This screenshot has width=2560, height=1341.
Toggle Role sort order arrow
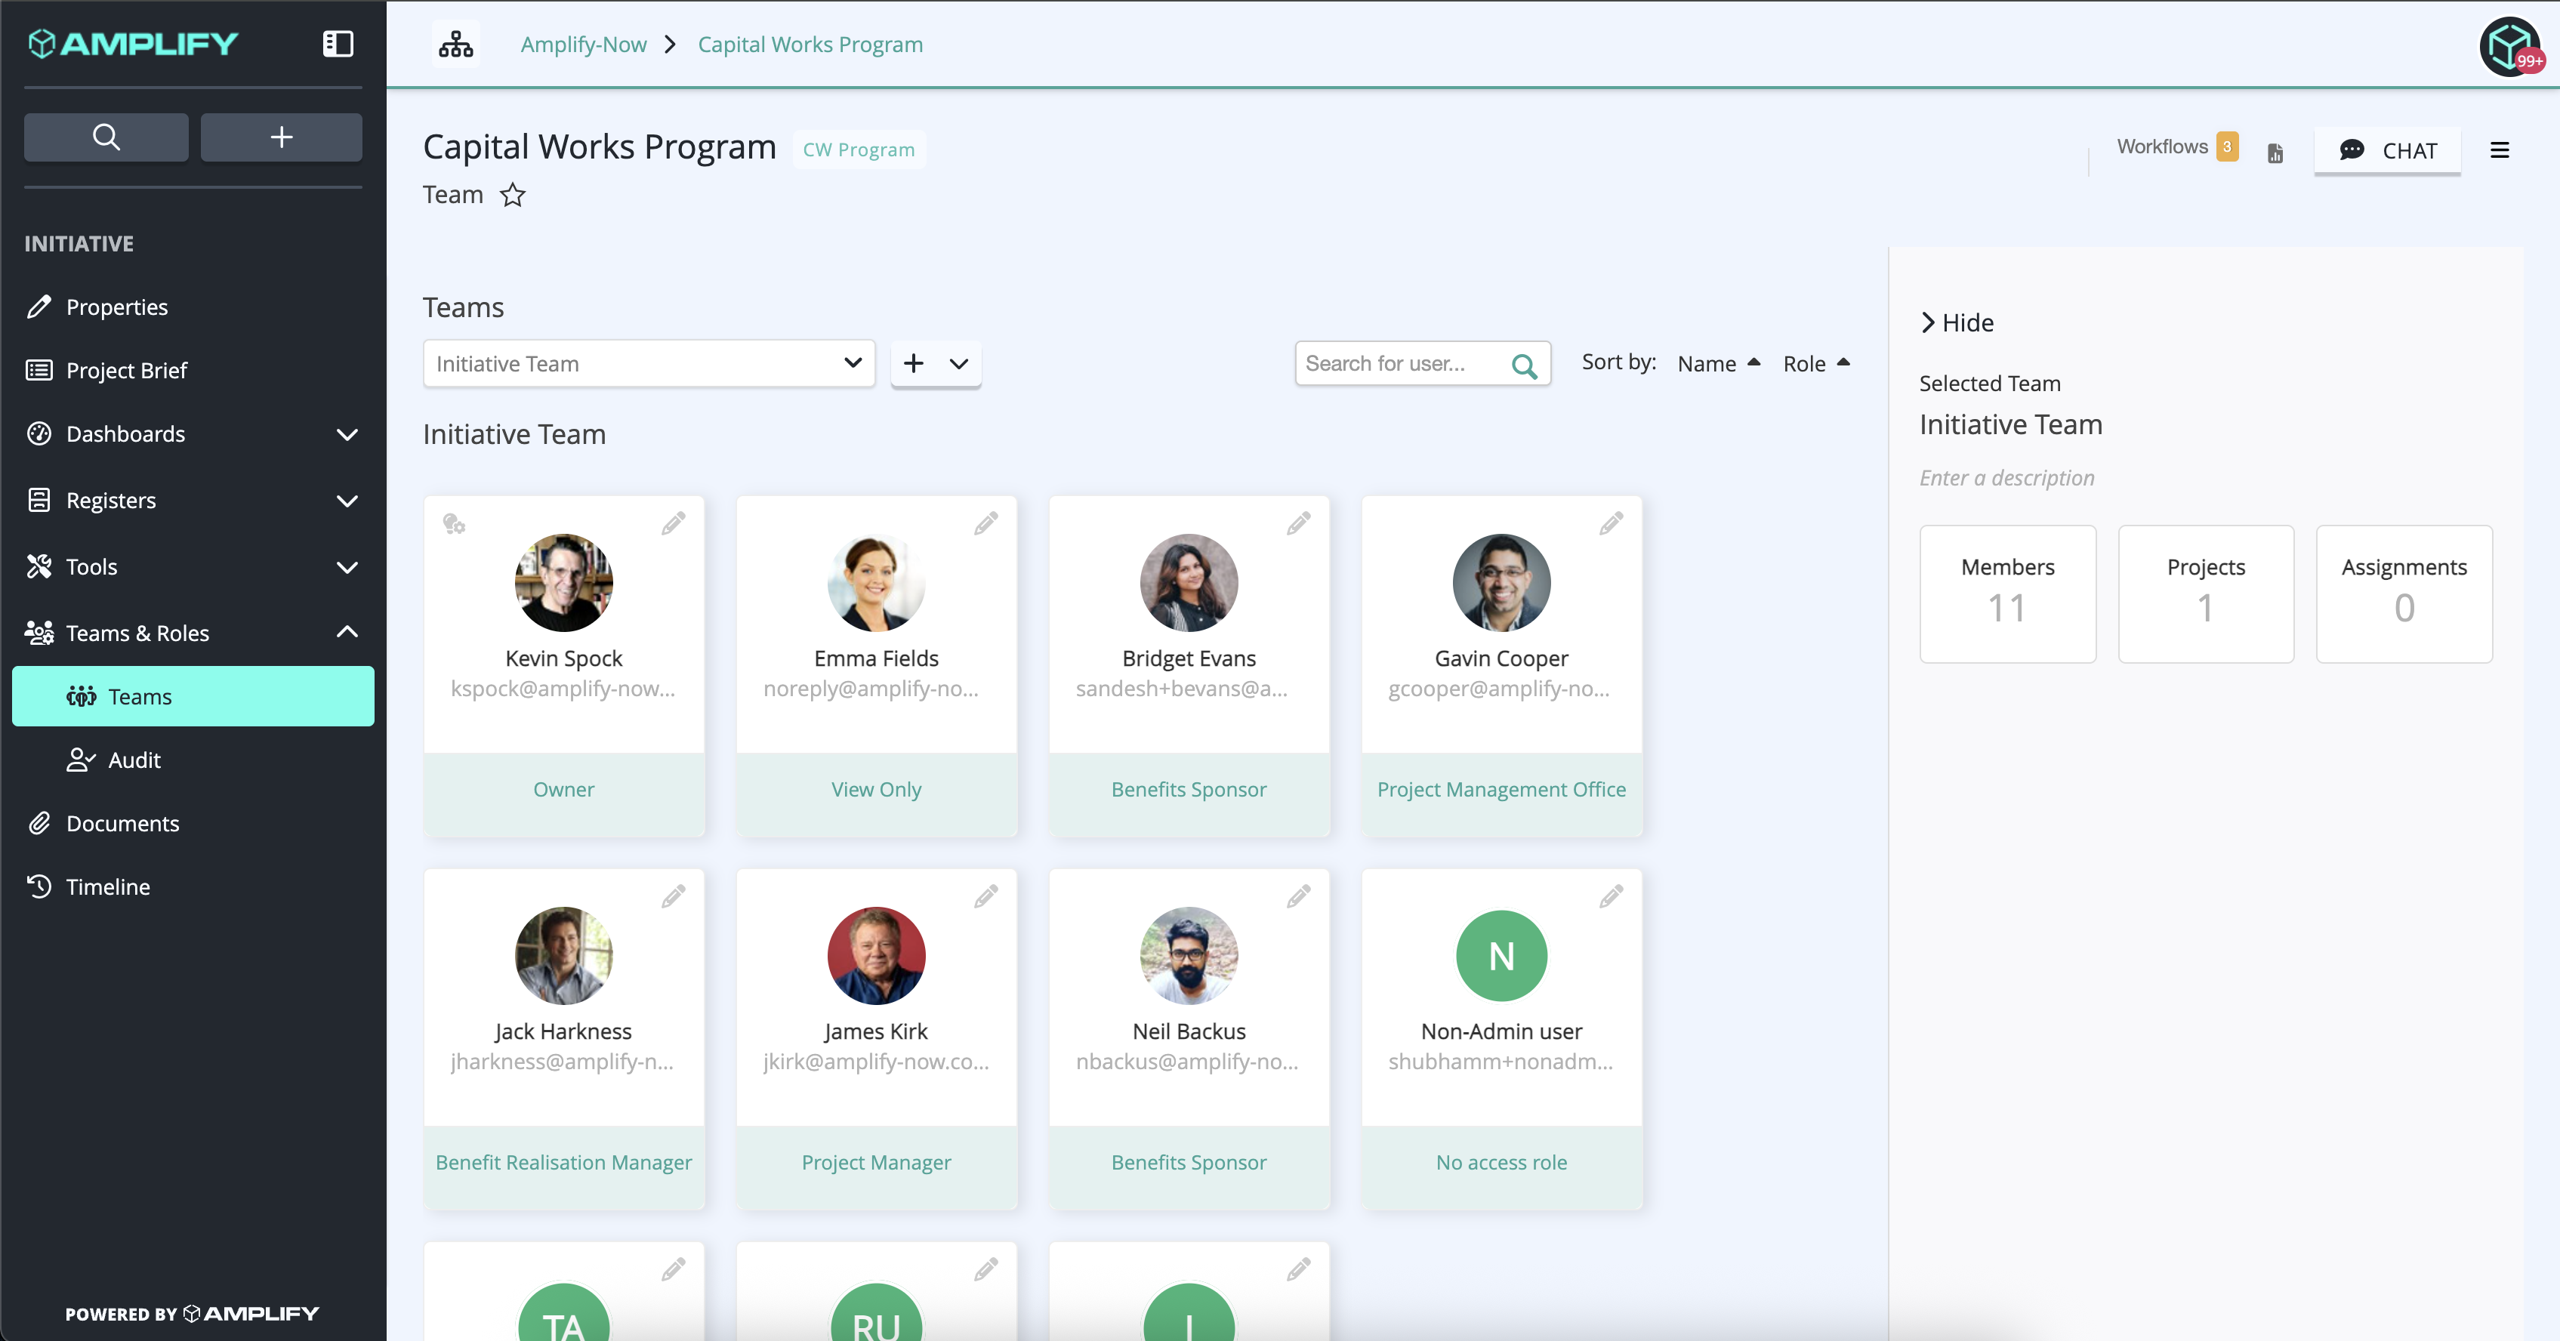click(x=1846, y=362)
